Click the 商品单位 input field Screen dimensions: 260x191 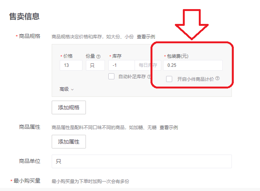pyautogui.click(x=142, y=161)
